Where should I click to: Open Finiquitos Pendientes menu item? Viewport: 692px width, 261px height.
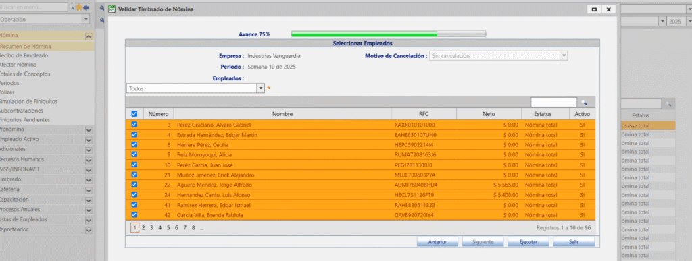coord(25,120)
